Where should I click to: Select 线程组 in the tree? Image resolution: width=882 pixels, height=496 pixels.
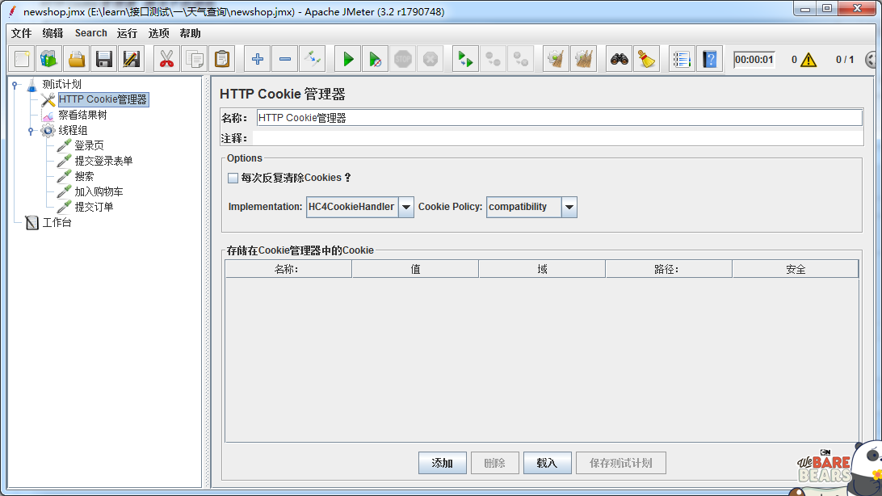click(73, 131)
